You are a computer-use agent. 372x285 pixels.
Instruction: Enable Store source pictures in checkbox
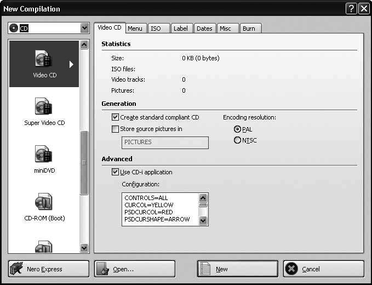click(x=115, y=129)
